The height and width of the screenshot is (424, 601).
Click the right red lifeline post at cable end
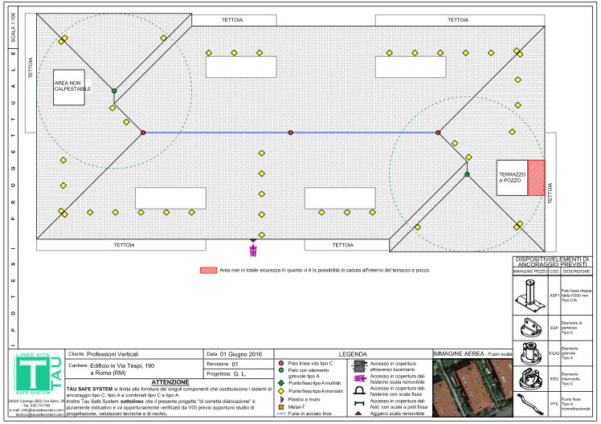(438, 132)
